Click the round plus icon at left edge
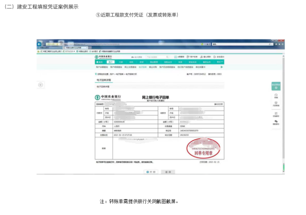 click(x=40, y=85)
